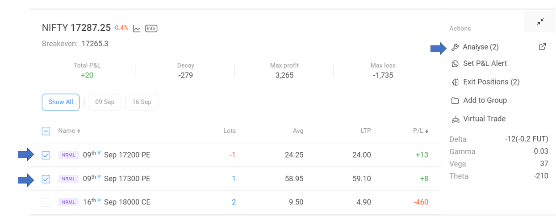Click the Info badge next to NIFTY

click(x=151, y=29)
